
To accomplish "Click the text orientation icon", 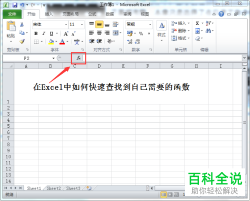I will [x=110, y=41].
